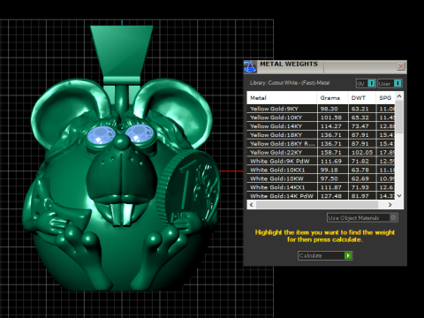This screenshot has width=424, height=318.
Task: Click the 98.30 grams value
Action: (329, 109)
